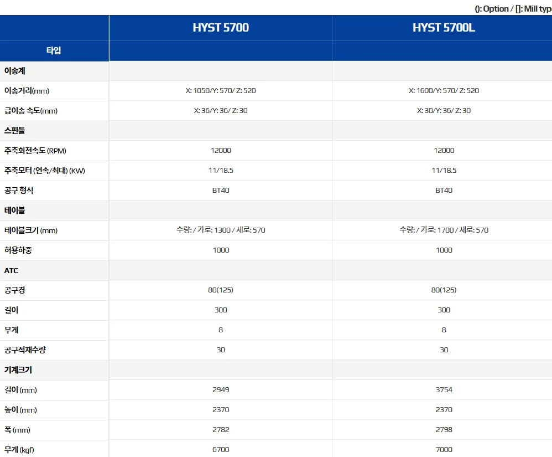Click the 공구 형식 row label
This screenshot has height=457, width=552.
(19, 191)
